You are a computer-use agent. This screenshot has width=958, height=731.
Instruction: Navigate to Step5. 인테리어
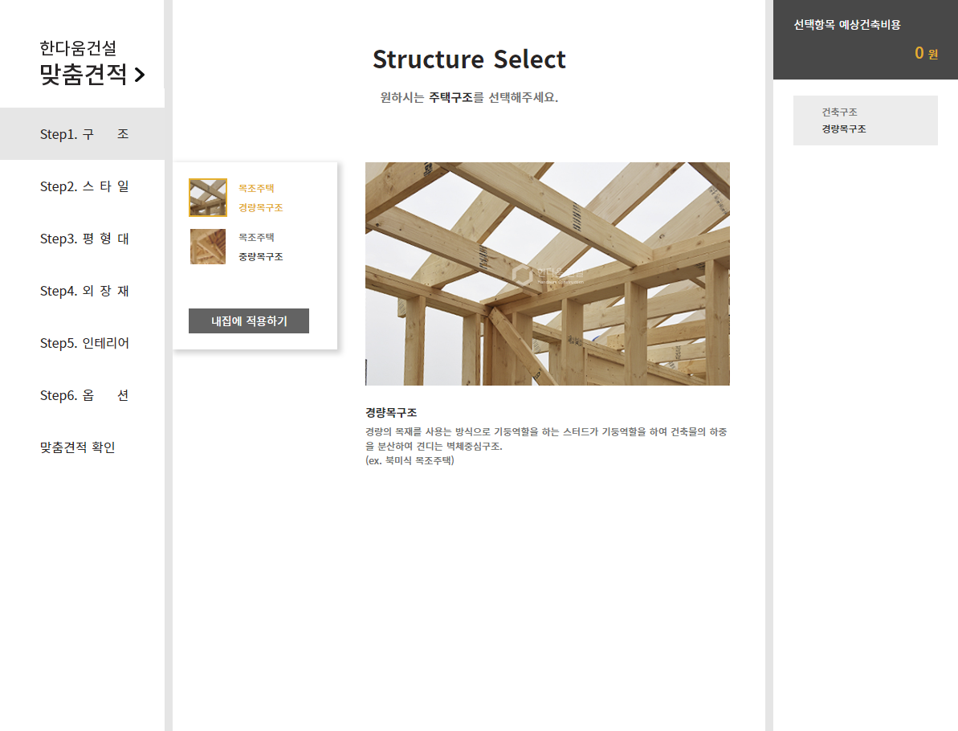tap(84, 343)
